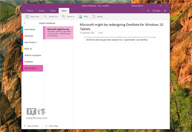Select the View tab
The width and height of the screenshot is (192, 132).
click(64, 11)
